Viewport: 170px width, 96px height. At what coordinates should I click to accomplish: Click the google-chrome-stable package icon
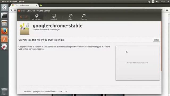pyautogui.click(x=25, y=29)
